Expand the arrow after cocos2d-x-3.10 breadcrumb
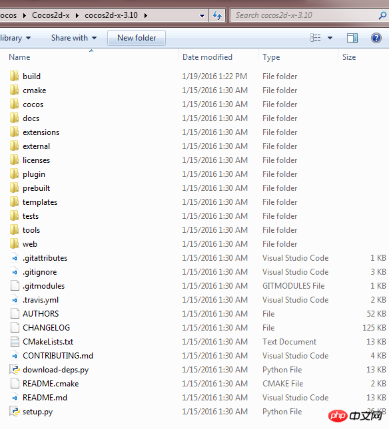389x429 pixels. (146, 15)
